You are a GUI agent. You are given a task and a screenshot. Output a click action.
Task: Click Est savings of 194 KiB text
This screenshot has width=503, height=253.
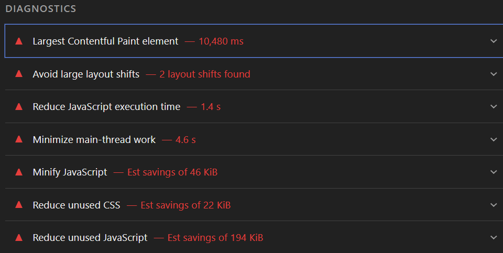215,237
